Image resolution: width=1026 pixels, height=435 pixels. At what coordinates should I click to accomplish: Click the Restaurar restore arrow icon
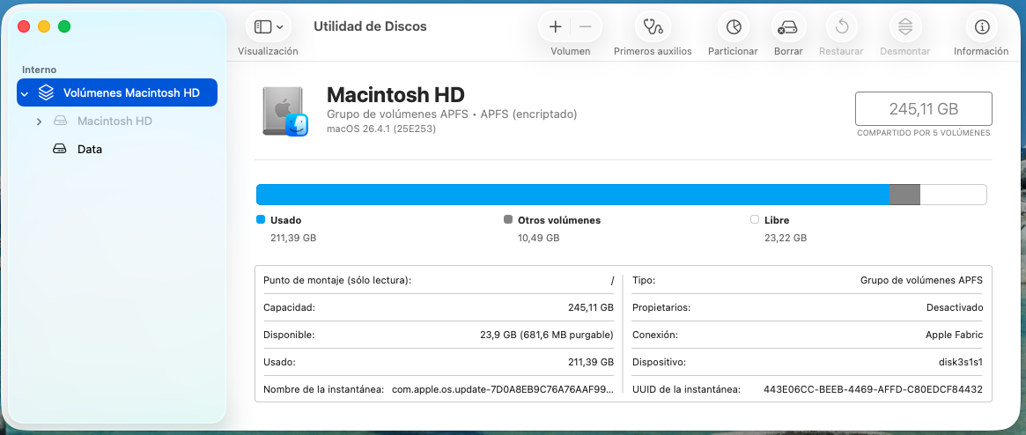841,26
